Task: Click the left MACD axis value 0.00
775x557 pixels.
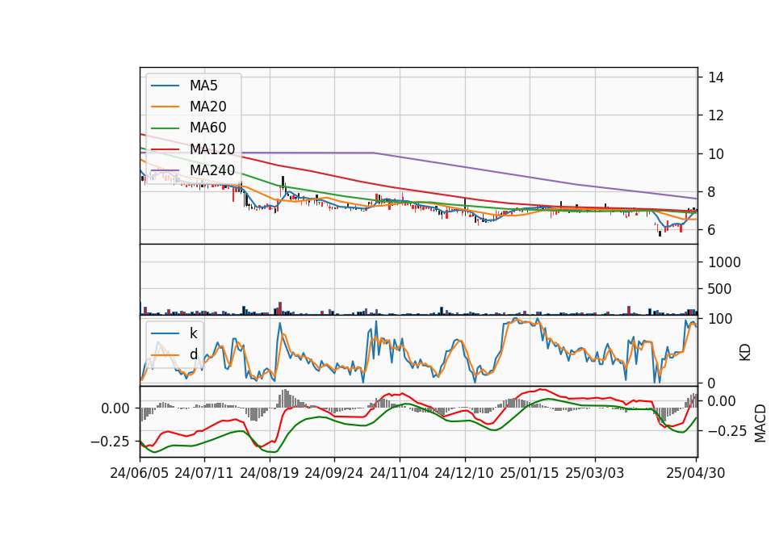Action: [x=115, y=408]
